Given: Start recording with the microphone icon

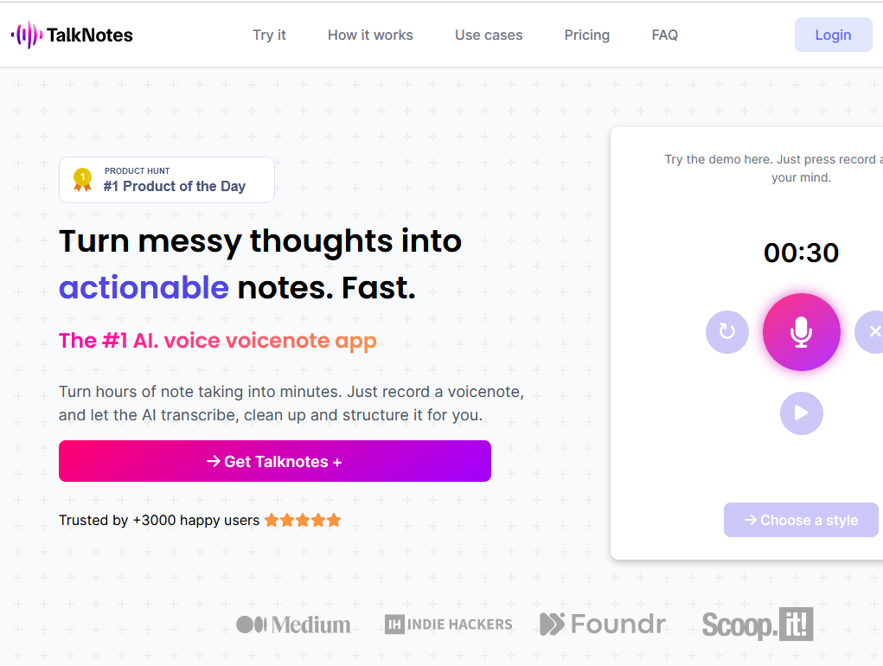Looking at the screenshot, I should [801, 331].
